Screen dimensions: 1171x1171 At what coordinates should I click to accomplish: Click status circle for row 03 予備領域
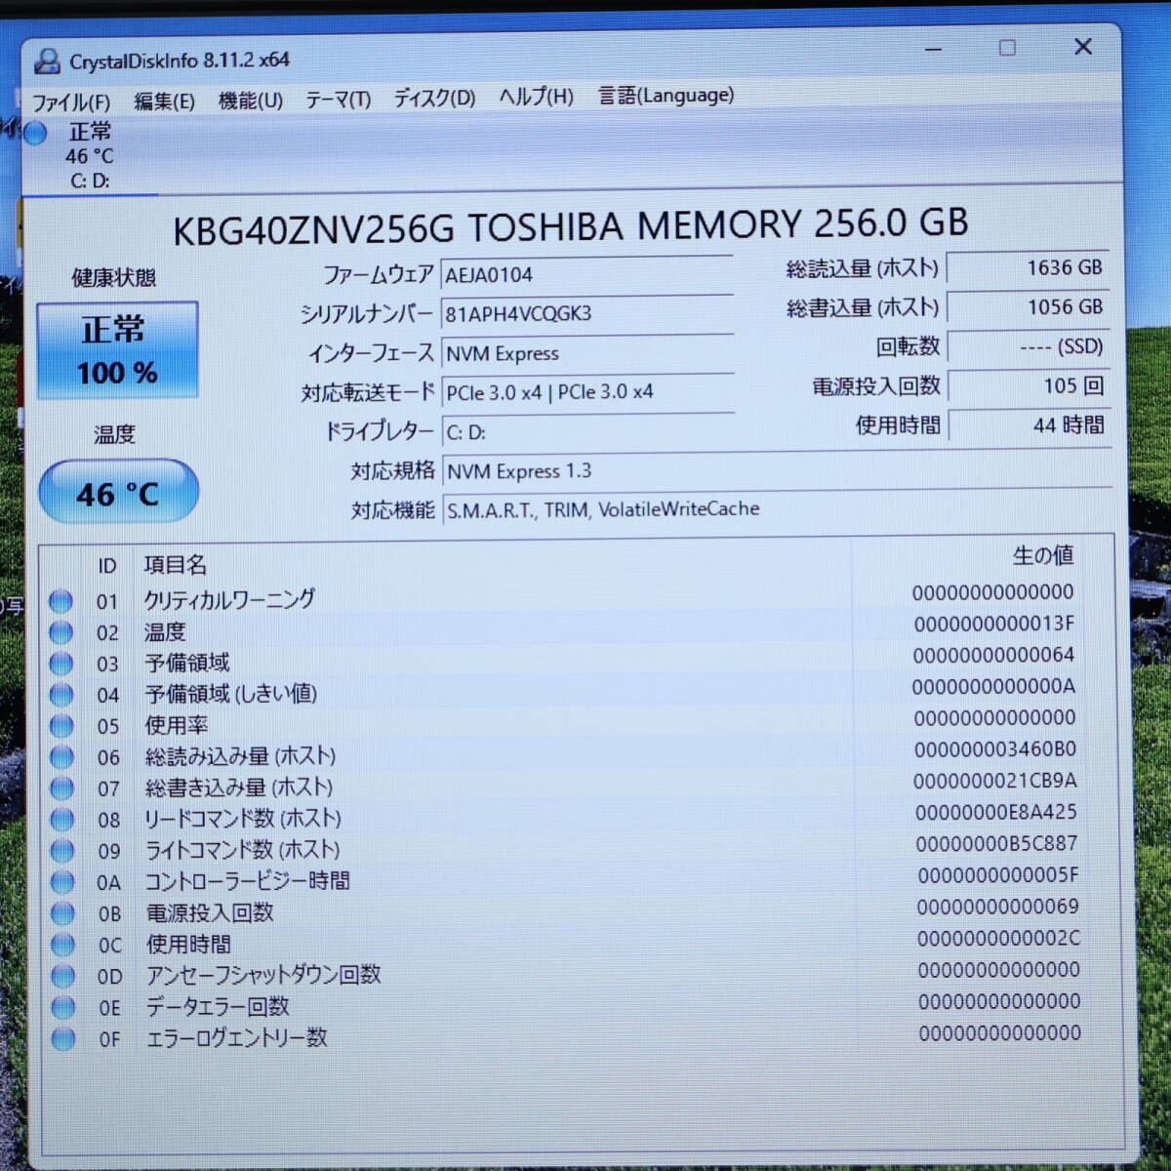coord(61,664)
